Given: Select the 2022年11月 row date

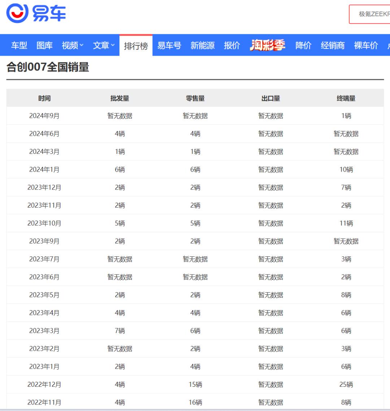Looking at the screenshot, I should click(44, 402).
